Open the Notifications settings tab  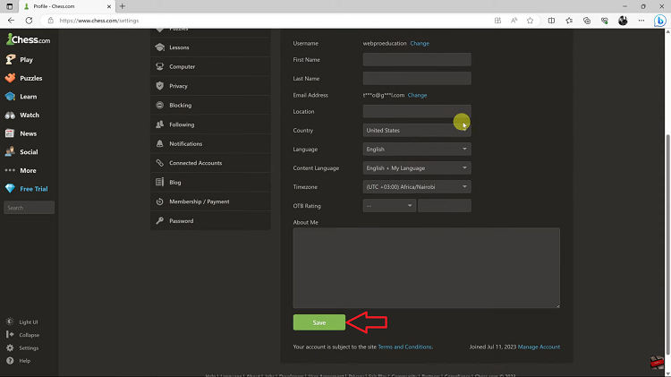click(210, 143)
